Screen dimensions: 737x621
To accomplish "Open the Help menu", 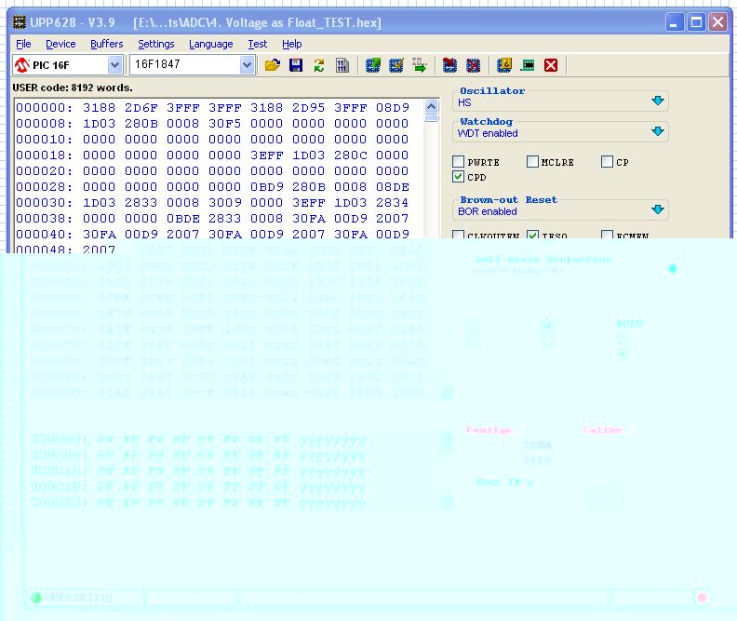I will point(292,44).
